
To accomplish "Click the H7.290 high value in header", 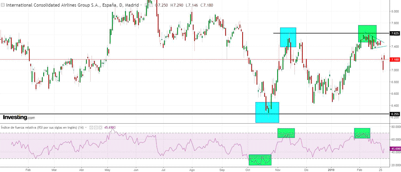I will (177, 5).
